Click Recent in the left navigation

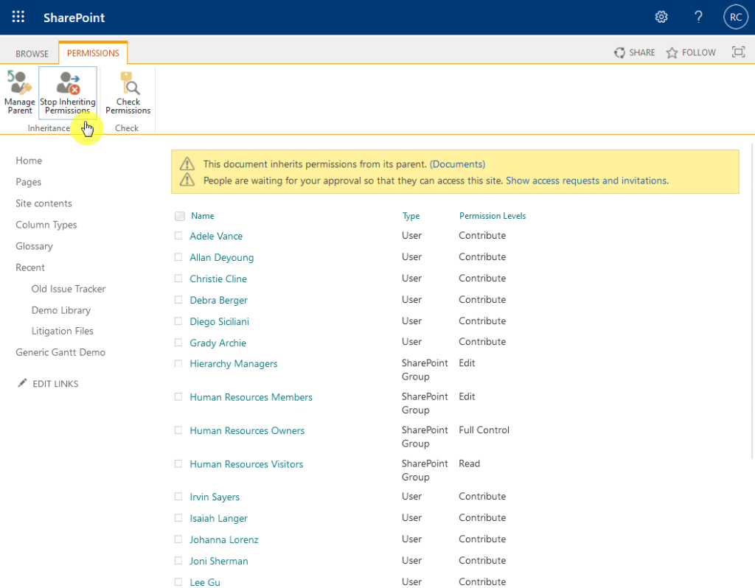29,267
